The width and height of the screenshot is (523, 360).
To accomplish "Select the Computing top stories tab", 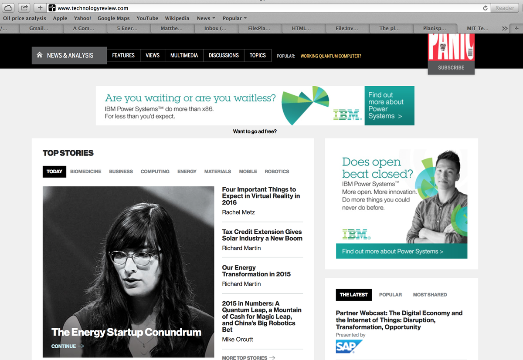I will tap(155, 172).
